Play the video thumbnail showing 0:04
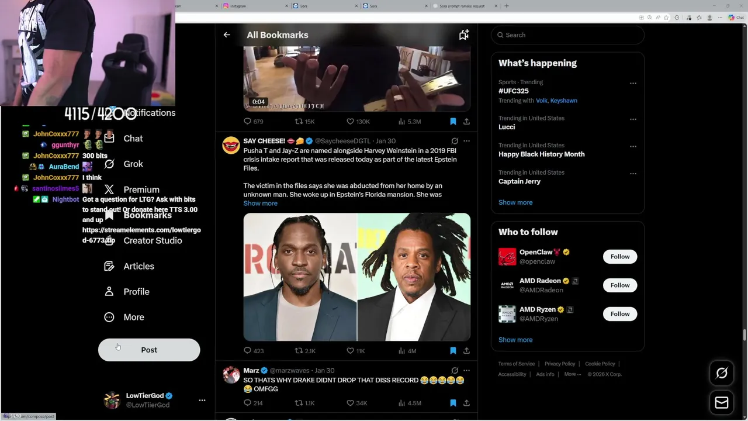This screenshot has width=748, height=421. point(357,79)
